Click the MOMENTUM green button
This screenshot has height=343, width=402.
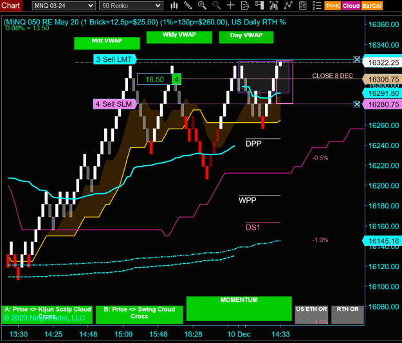239,309
